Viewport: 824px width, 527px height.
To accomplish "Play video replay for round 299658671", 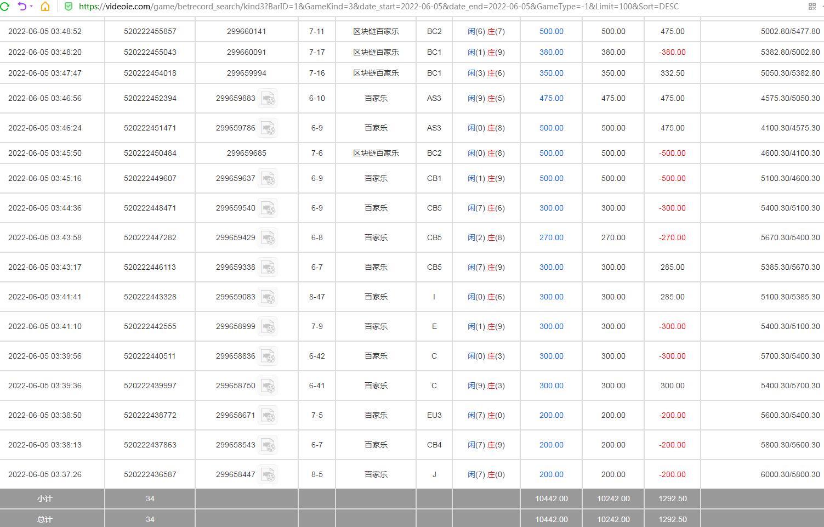I will (x=268, y=416).
